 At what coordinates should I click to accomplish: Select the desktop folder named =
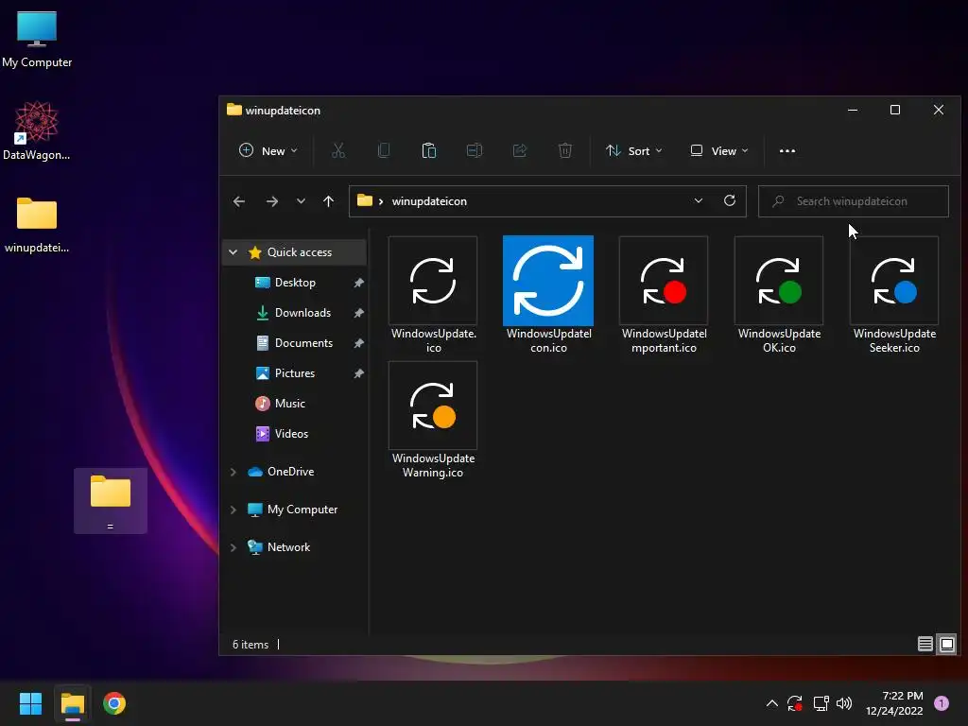pyautogui.click(x=111, y=501)
